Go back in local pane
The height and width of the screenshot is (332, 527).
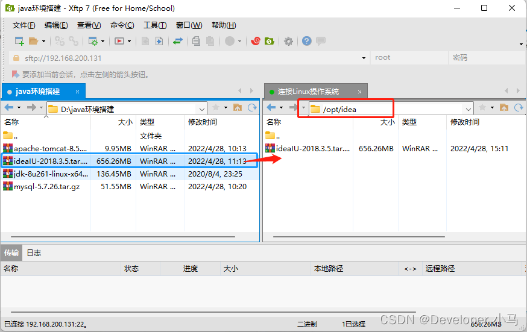click(x=9, y=107)
